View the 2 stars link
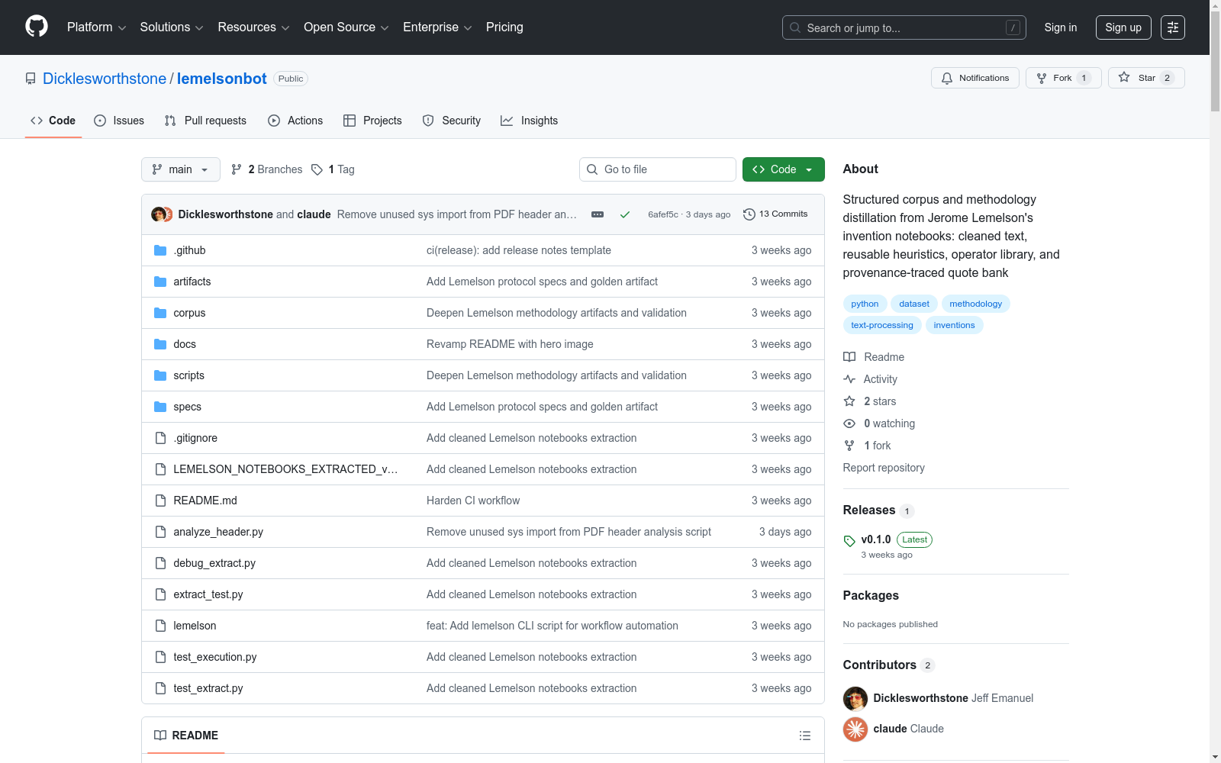Screen dimensions: 1221x763 point(870,401)
